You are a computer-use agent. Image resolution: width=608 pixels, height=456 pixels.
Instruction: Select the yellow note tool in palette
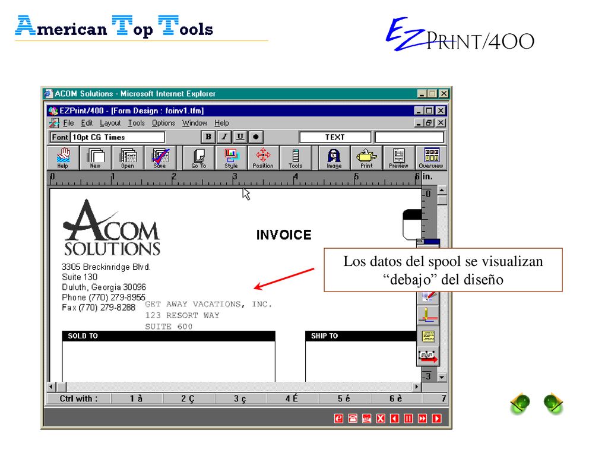[428, 336]
